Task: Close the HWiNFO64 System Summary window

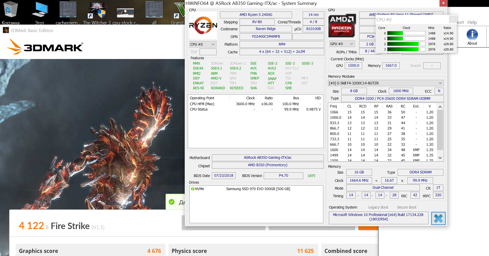Action: pyautogui.click(x=443, y=3)
